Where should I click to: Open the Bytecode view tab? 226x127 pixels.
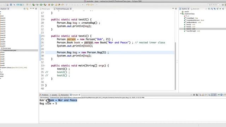pos(195,9)
